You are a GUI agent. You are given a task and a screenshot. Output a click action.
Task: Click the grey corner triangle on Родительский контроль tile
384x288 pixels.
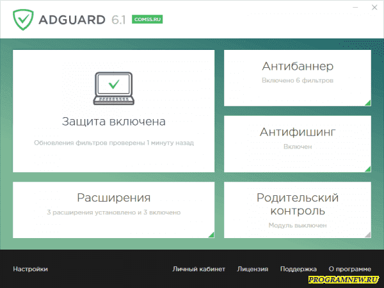(368, 235)
